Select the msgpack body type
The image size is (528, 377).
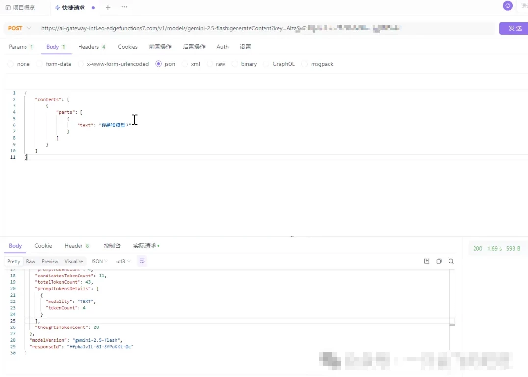point(317,64)
